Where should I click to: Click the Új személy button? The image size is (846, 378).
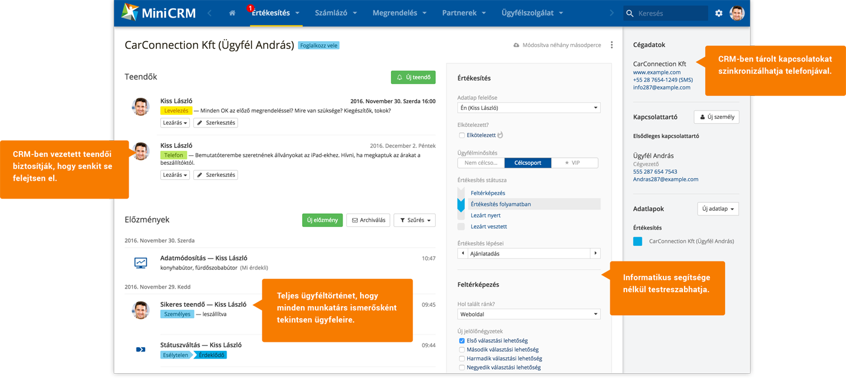(716, 117)
